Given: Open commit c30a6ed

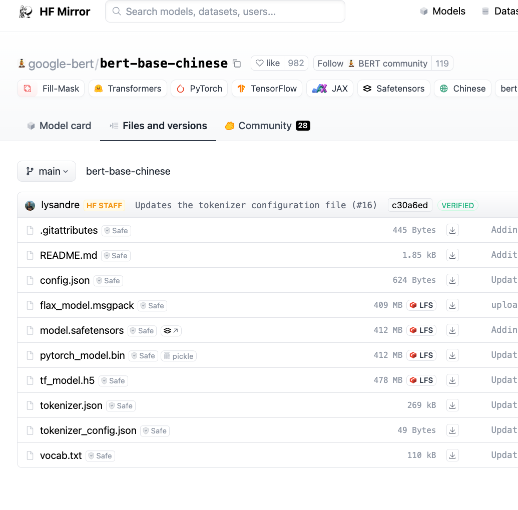Looking at the screenshot, I should pyautogui.click(x=409, y=205).
